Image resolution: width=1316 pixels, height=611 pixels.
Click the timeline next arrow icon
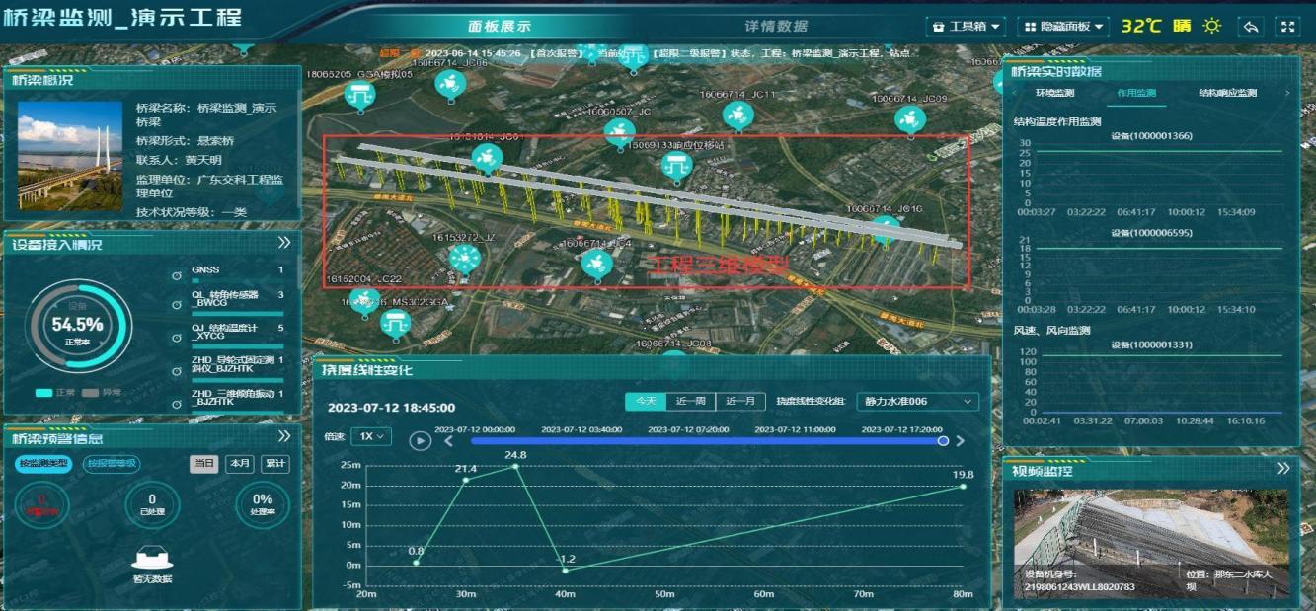(x=960, y=441)
